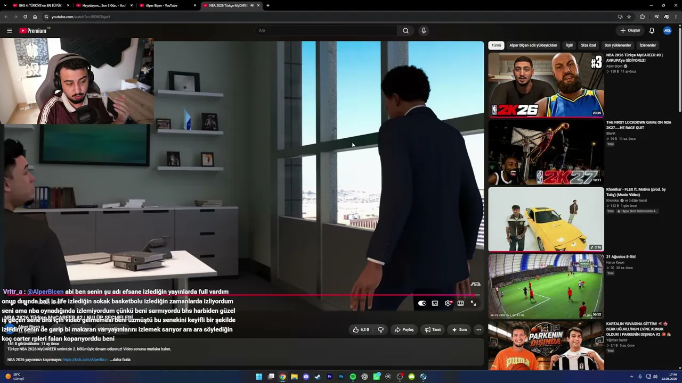Go back with Chrome's back arrow
Image resolution: width=682 pixels, height=383 pixels.
point(6,16)
